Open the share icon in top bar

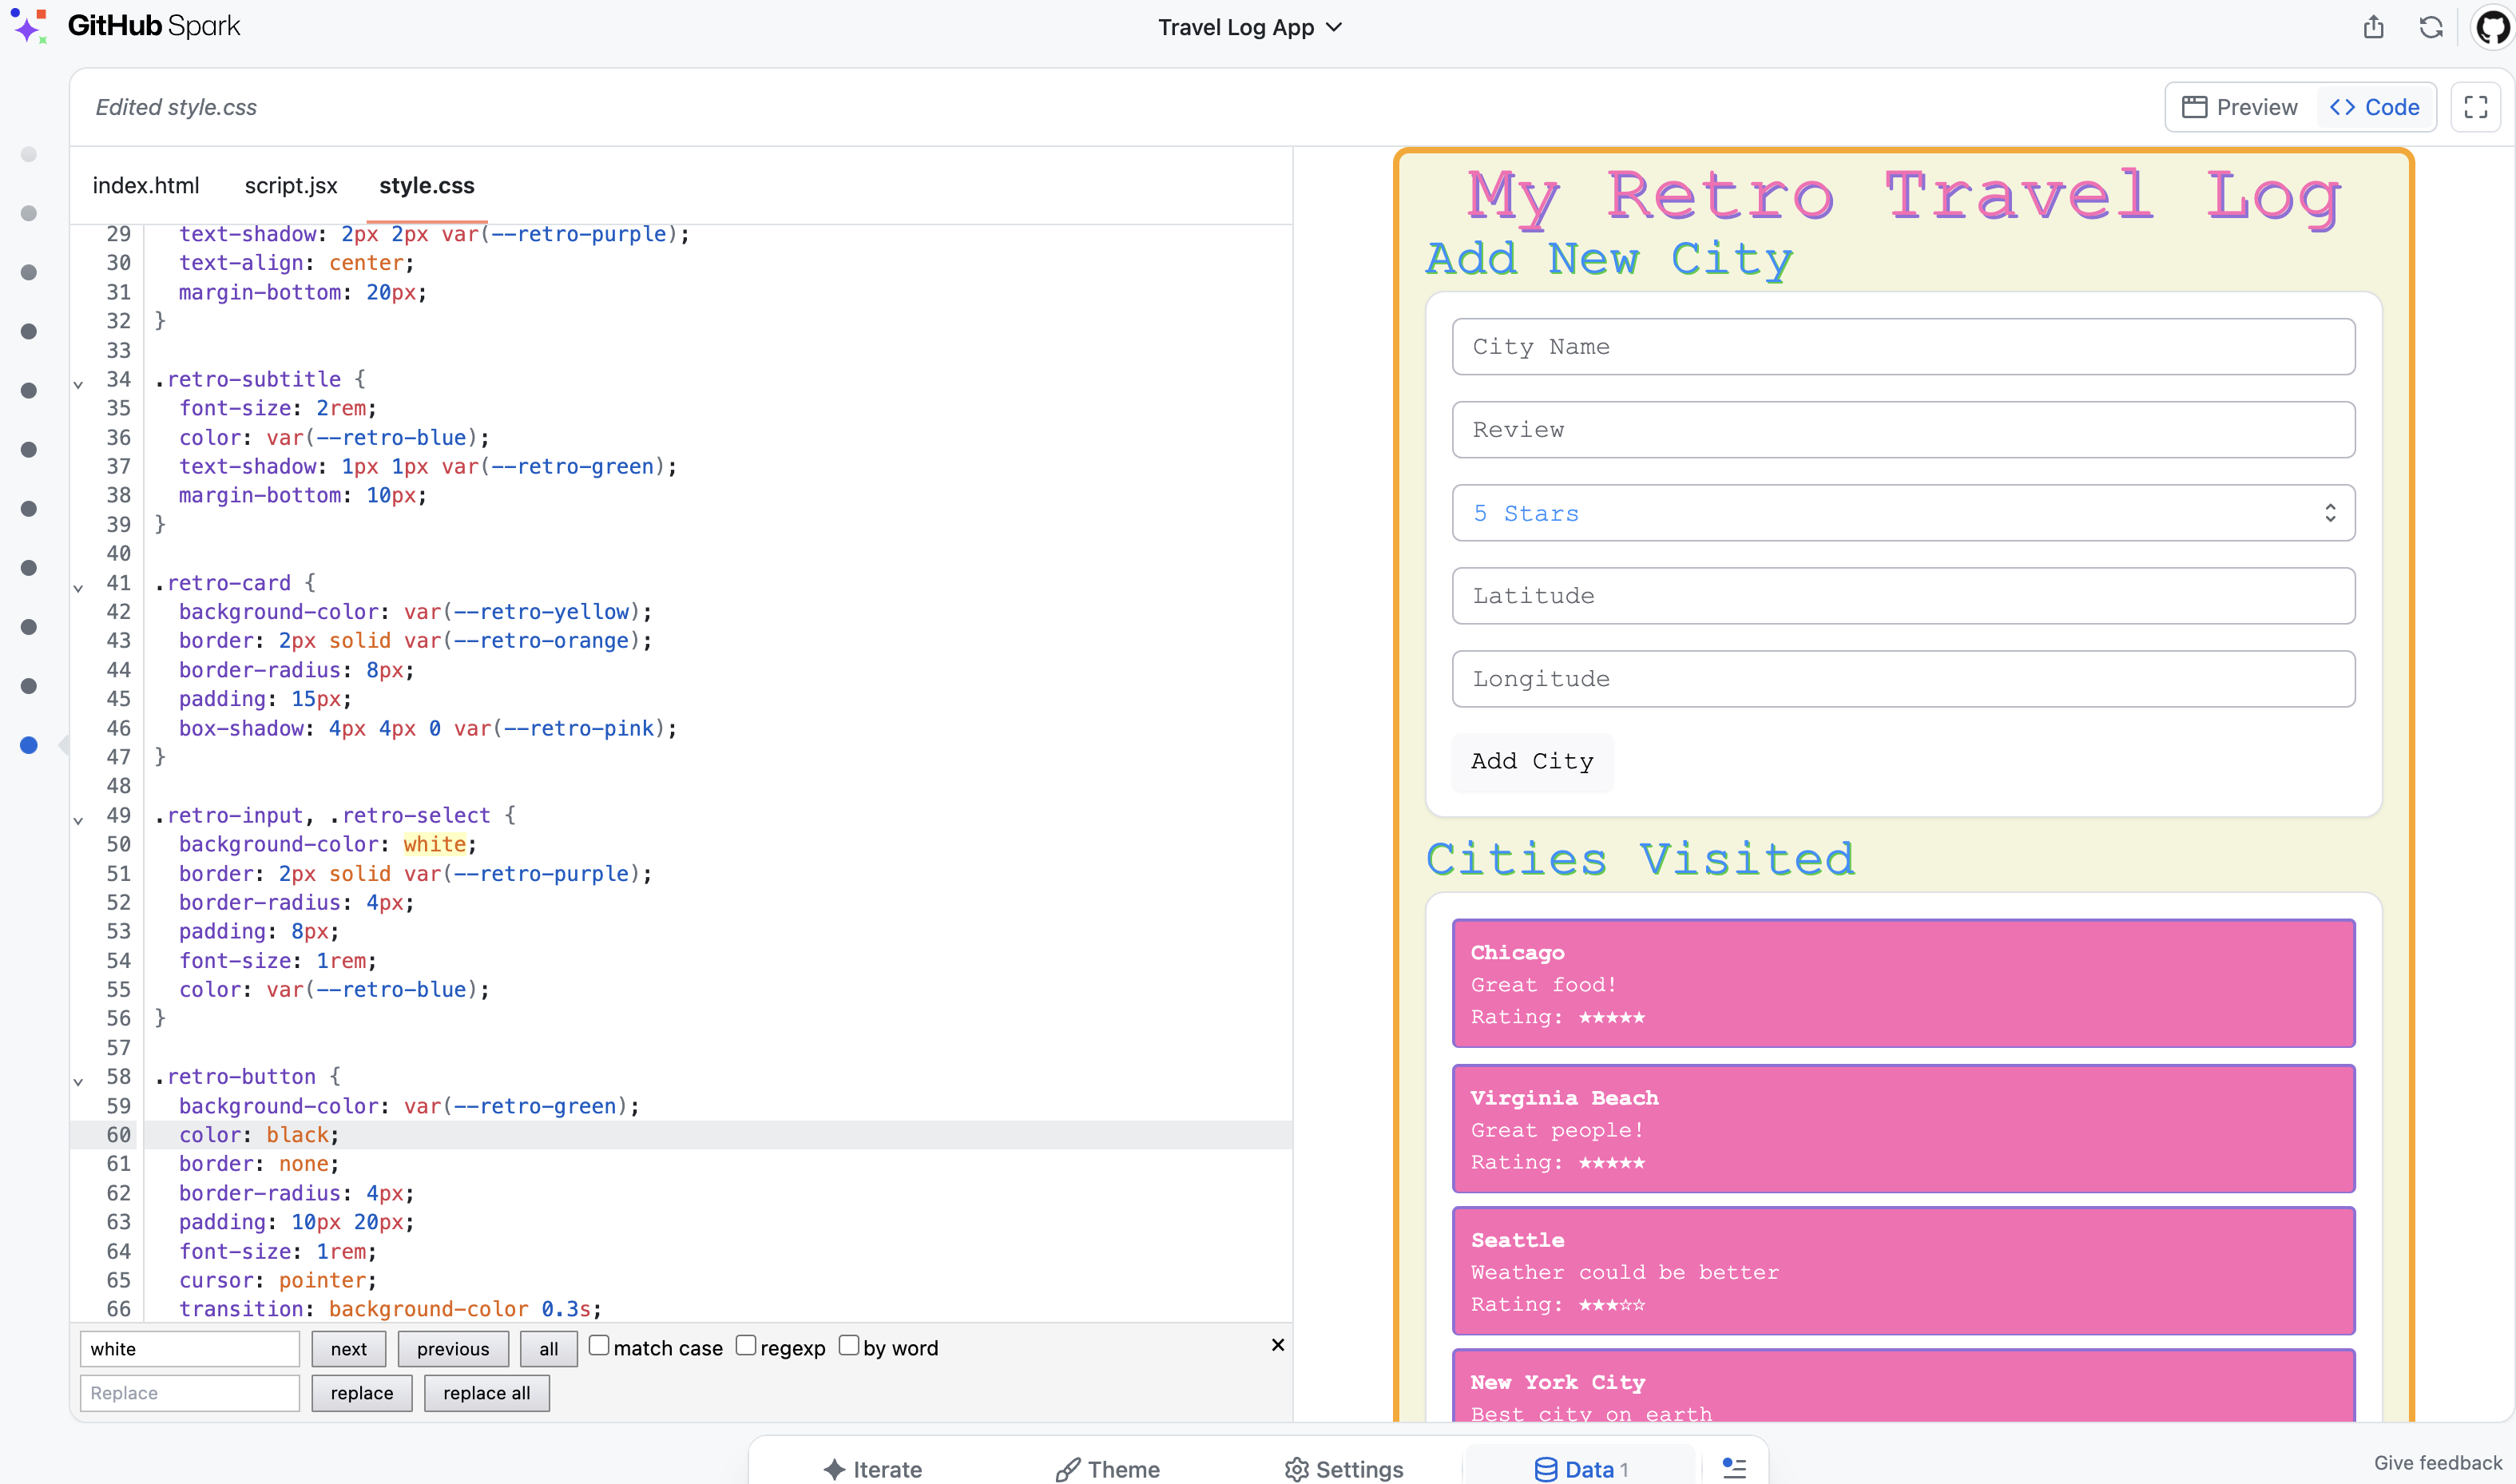click(x=2374, y=27)
